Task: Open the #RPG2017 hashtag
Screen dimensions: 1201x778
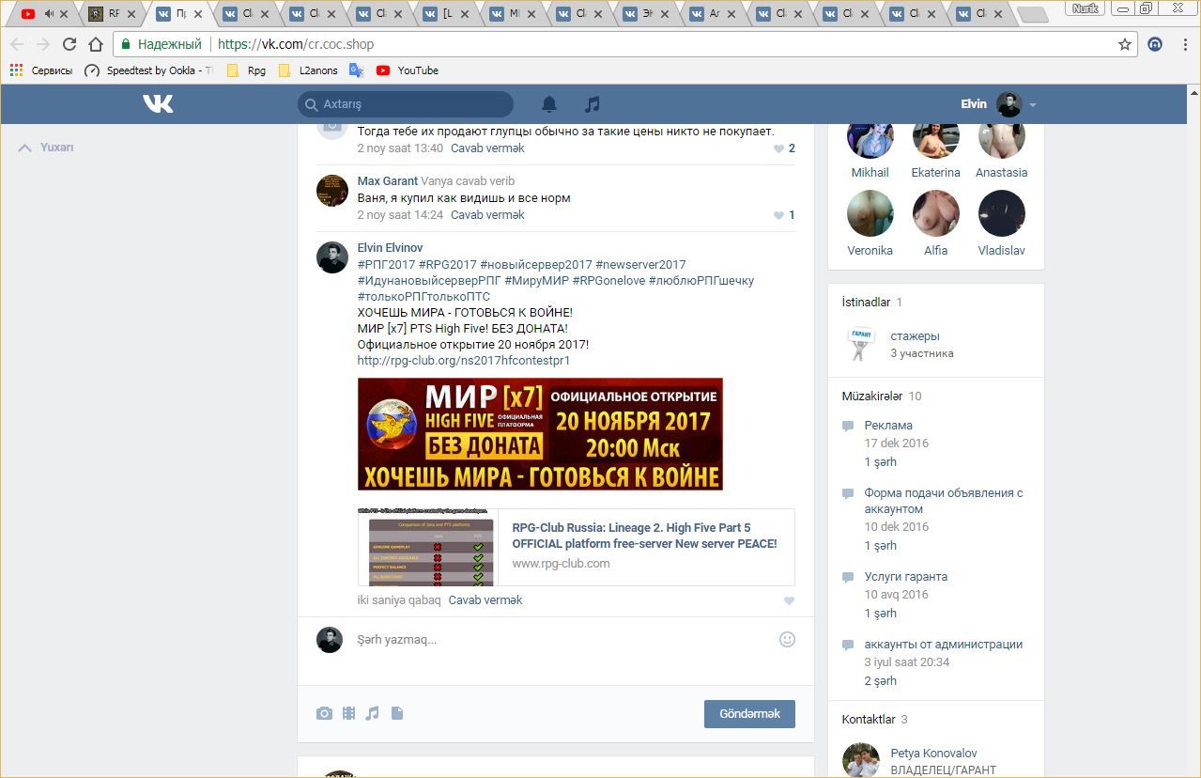Action: 447,265
